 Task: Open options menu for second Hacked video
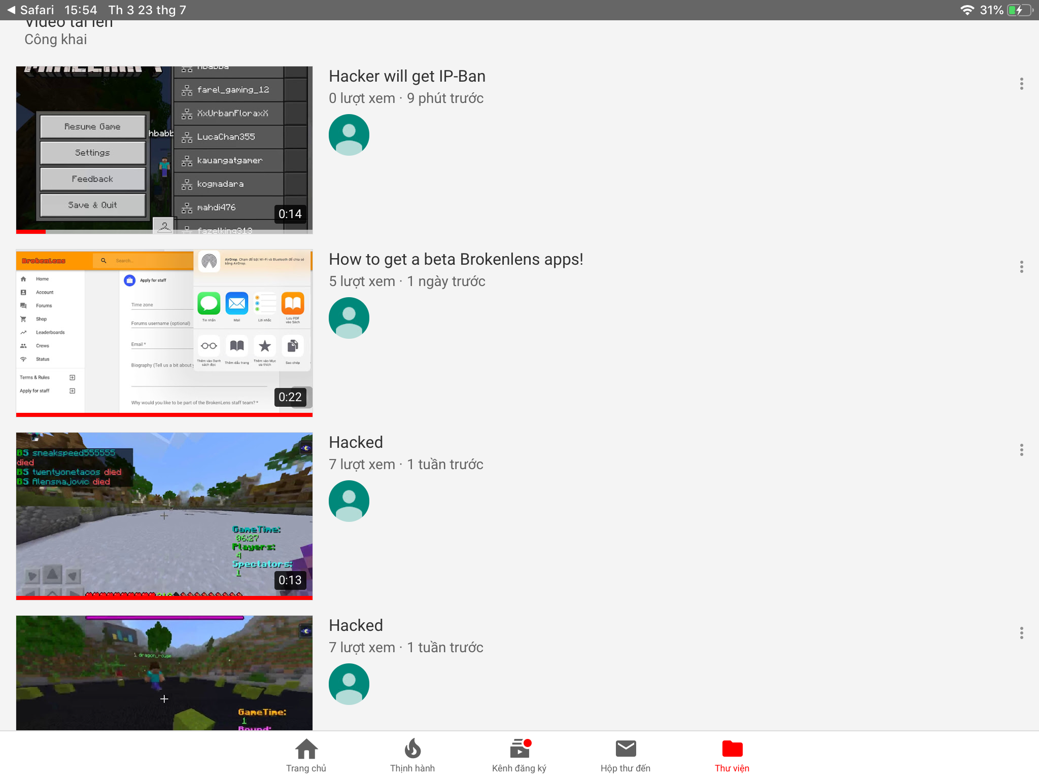pos(1021,633)
